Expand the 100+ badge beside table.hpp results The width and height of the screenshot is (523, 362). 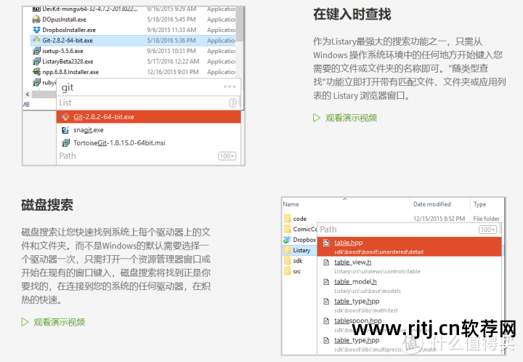click(487, 230)
